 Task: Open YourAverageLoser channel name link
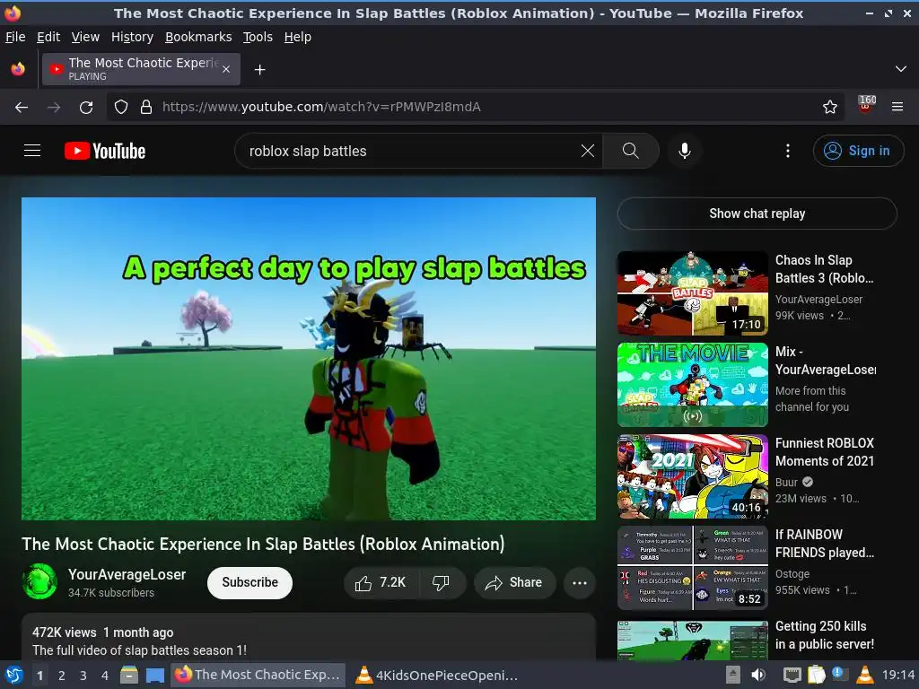pos(127,574)
